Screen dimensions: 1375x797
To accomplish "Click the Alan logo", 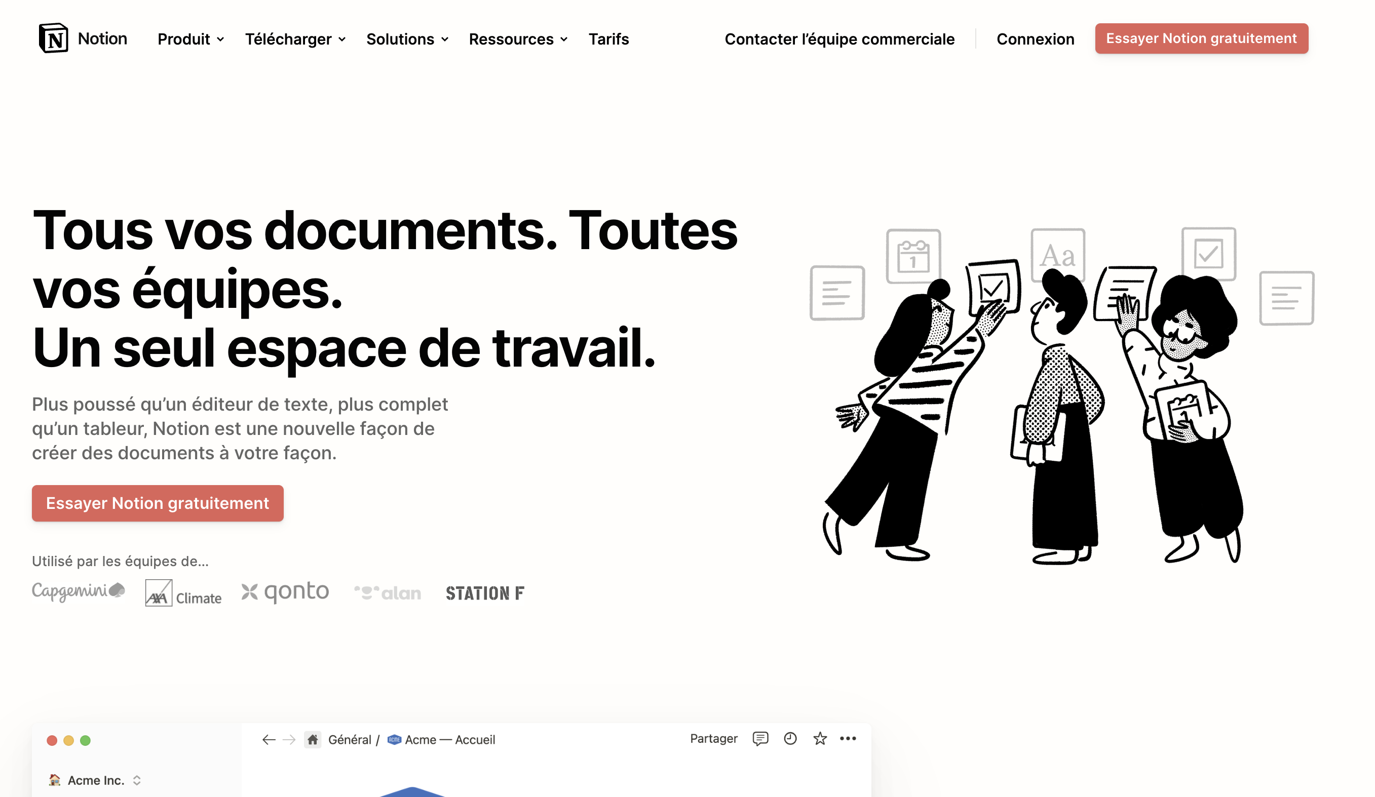I will tap(388, 592).
